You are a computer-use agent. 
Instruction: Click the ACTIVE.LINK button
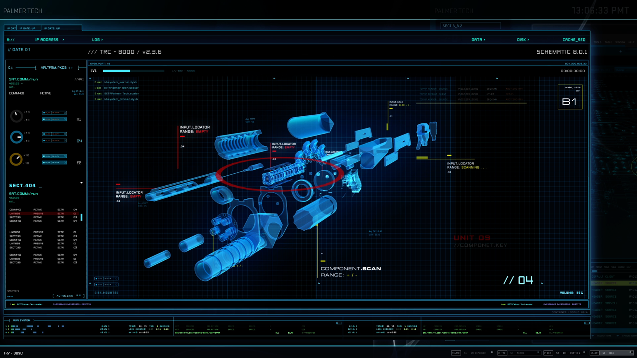pyautogui.click(x=65, y=296)
